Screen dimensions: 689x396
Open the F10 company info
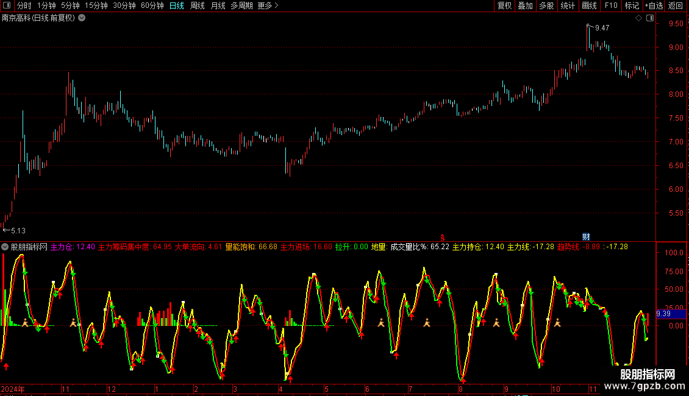click(611, 5)
